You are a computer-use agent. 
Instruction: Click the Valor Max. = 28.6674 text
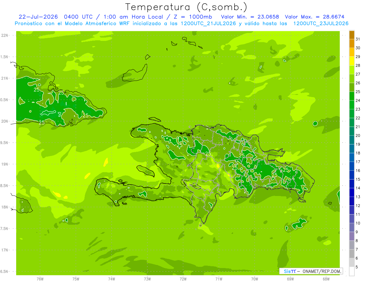314,17
